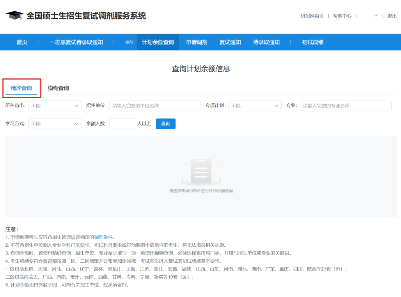Click the blue 查询 search button
The height and width of the screenshot is (297, 401).
click(x=165, y=124)
